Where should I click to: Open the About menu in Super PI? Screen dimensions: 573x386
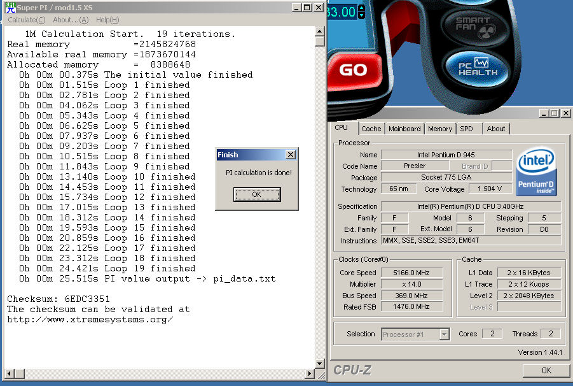coord(71,20)
